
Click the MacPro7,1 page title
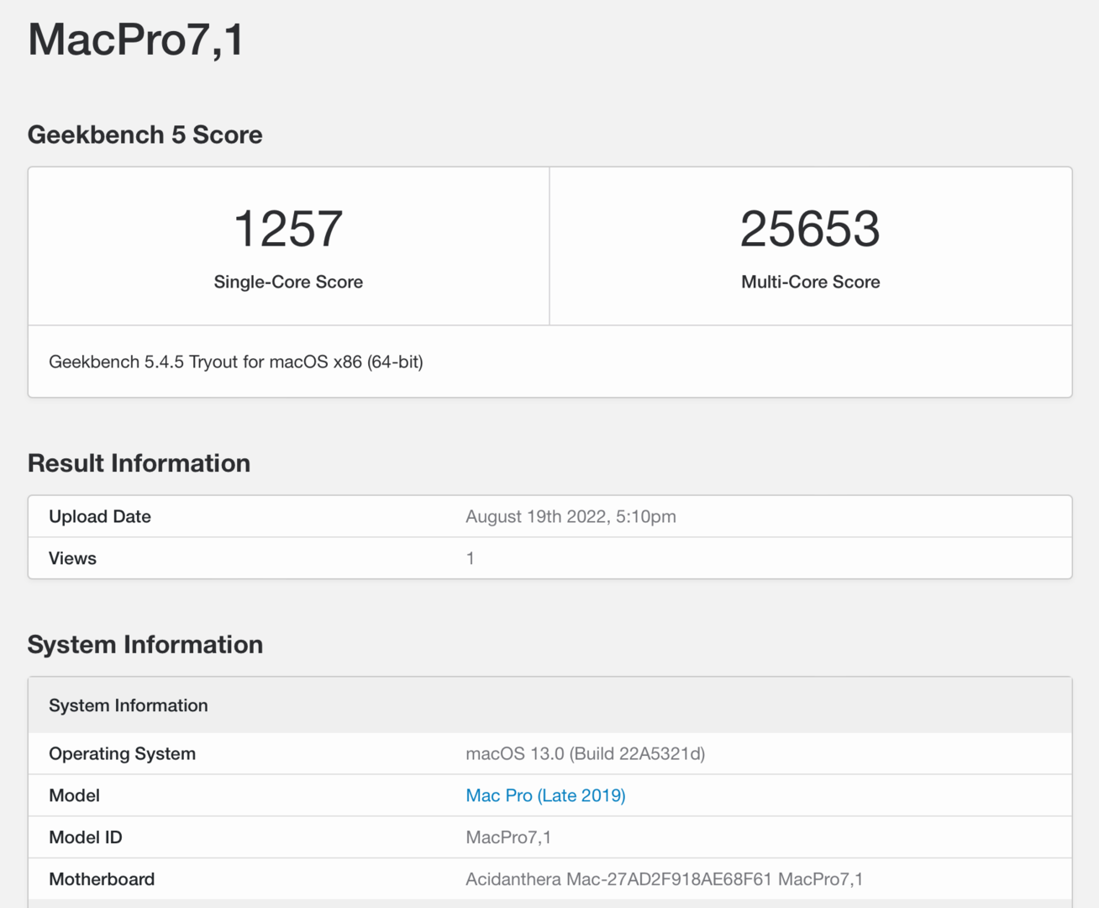click(135, 40)
